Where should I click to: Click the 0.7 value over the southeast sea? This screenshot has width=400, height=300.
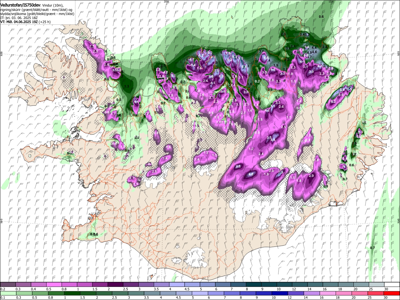(x=372, y=248)
